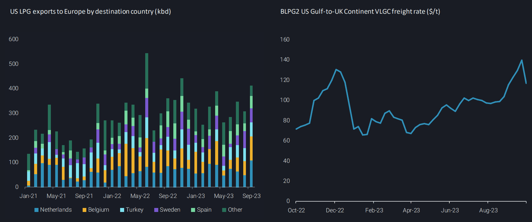Click the Belgium orange legend swatch
Image resolution: width=532 pixels, height=222 pixels.
click(85, 210)
